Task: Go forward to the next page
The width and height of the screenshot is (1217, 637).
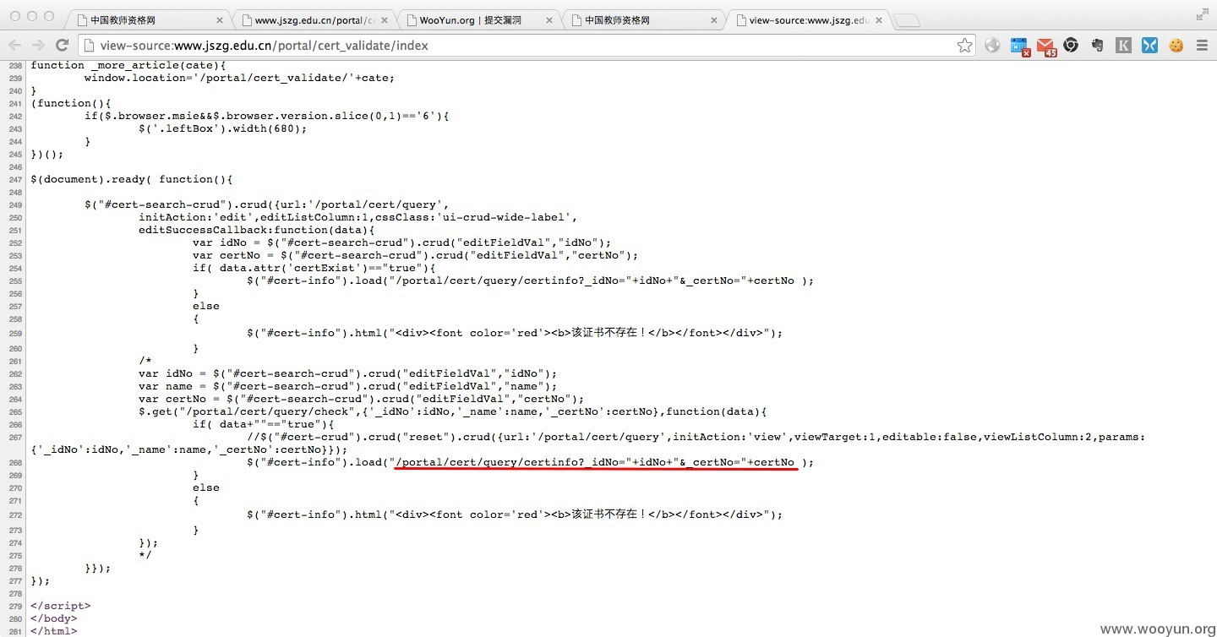Action: click(x=38, y=46)
